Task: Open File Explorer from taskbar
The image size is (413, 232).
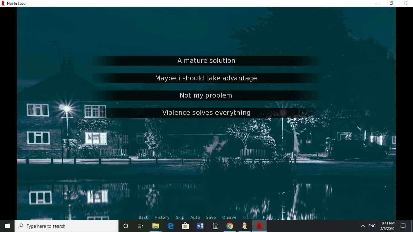Action: pyautogui.click(x=155, y=226)
